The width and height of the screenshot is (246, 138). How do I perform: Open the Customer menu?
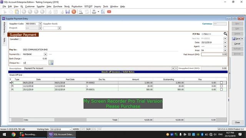tap(30, 7)
